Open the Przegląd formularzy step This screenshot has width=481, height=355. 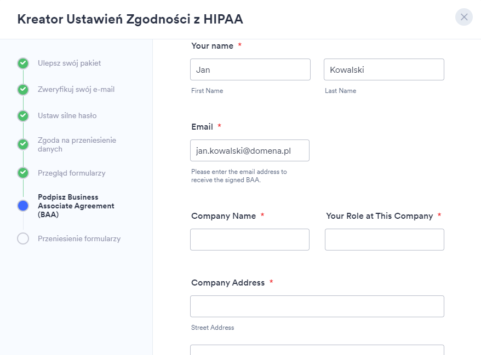pos(71,173)
